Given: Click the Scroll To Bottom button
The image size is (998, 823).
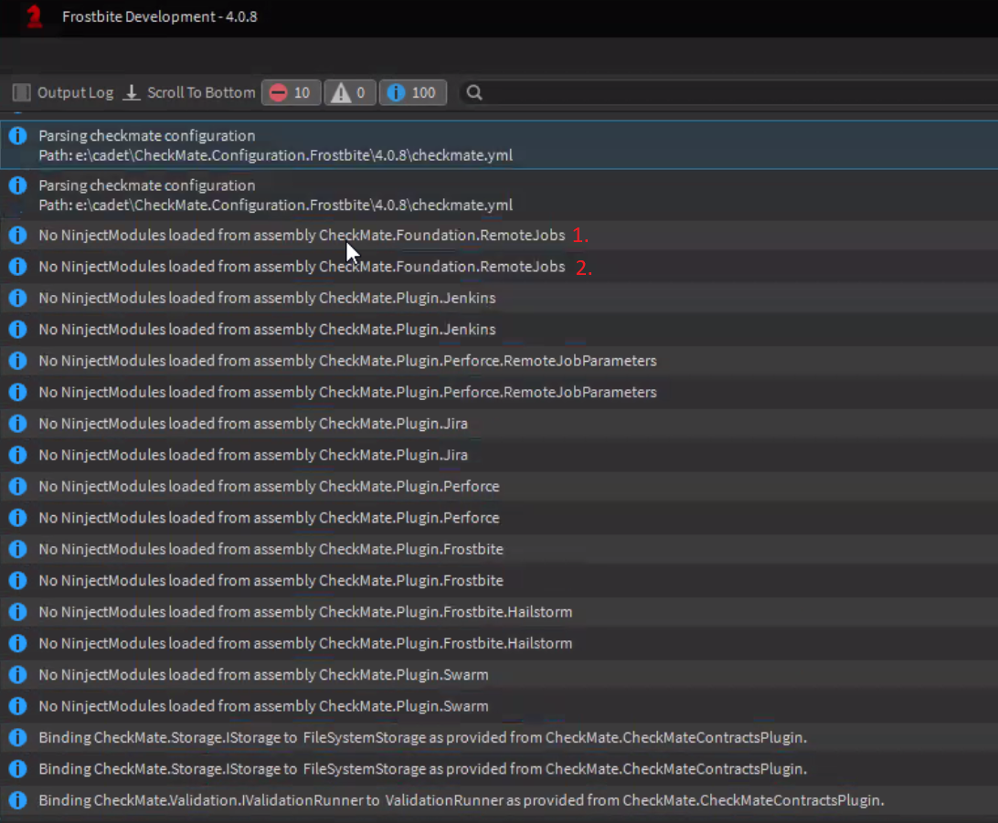Looking at the screenshot, I should (189, 93).
